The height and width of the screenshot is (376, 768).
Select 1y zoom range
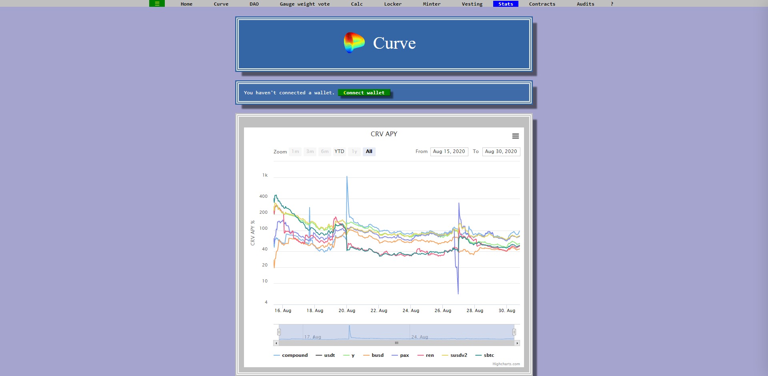tap(354, 151)
